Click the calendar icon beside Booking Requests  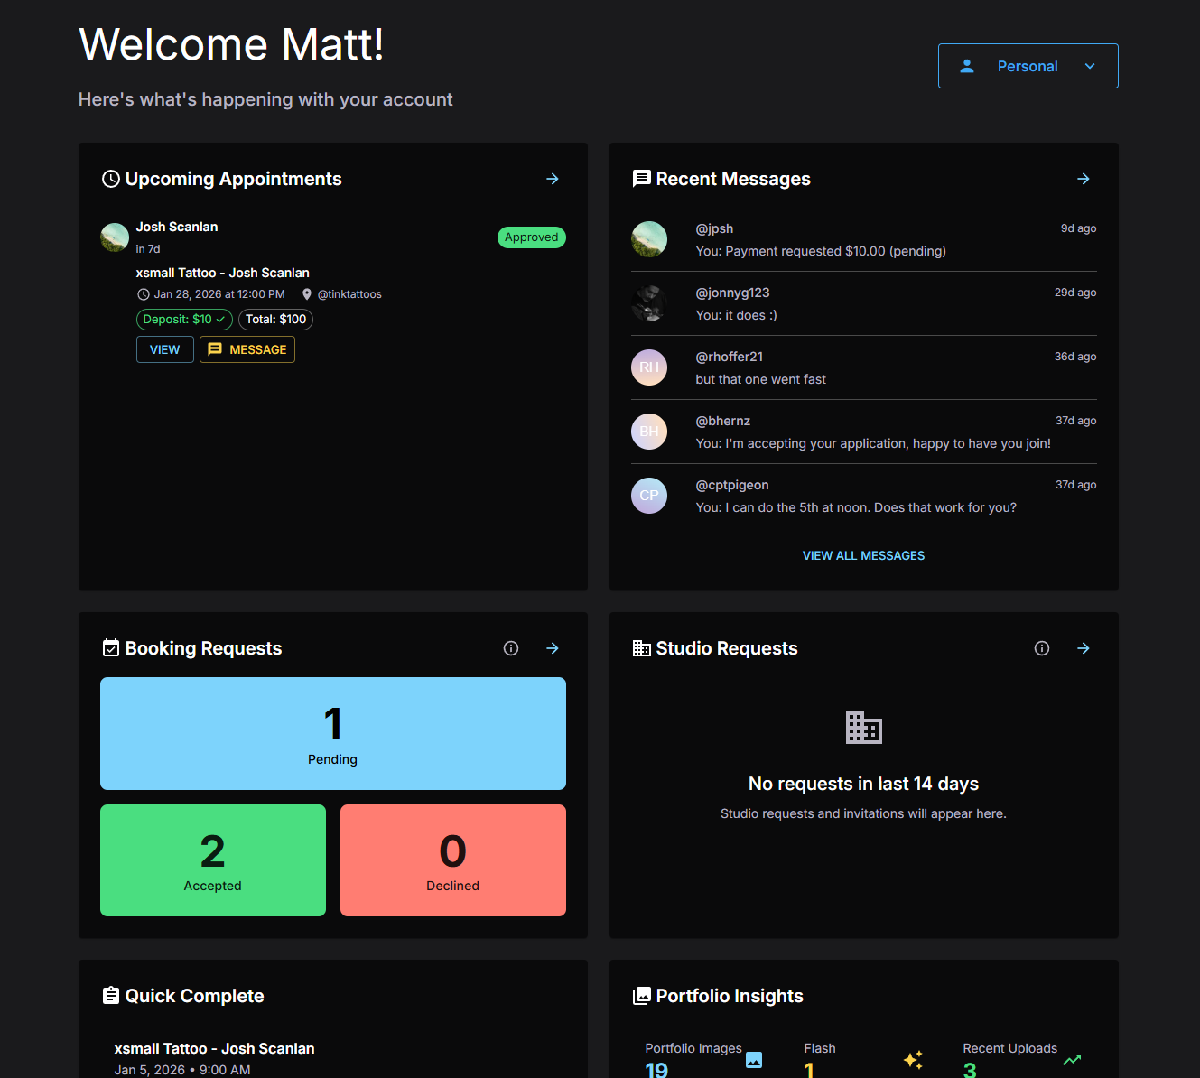click(x=110, y=647)
